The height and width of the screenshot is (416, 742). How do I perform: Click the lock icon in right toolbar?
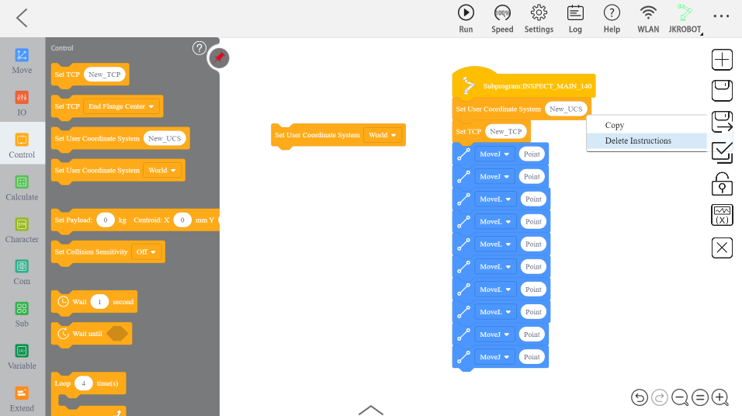pyautogui.click(x=722, y=183)
